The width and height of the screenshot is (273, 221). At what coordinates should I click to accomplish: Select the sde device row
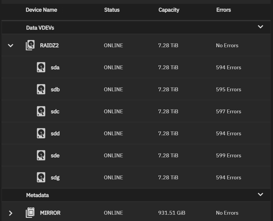(x=136, y=155)
